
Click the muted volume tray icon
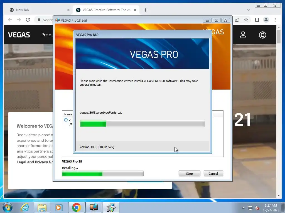click(x=257, y=208)
